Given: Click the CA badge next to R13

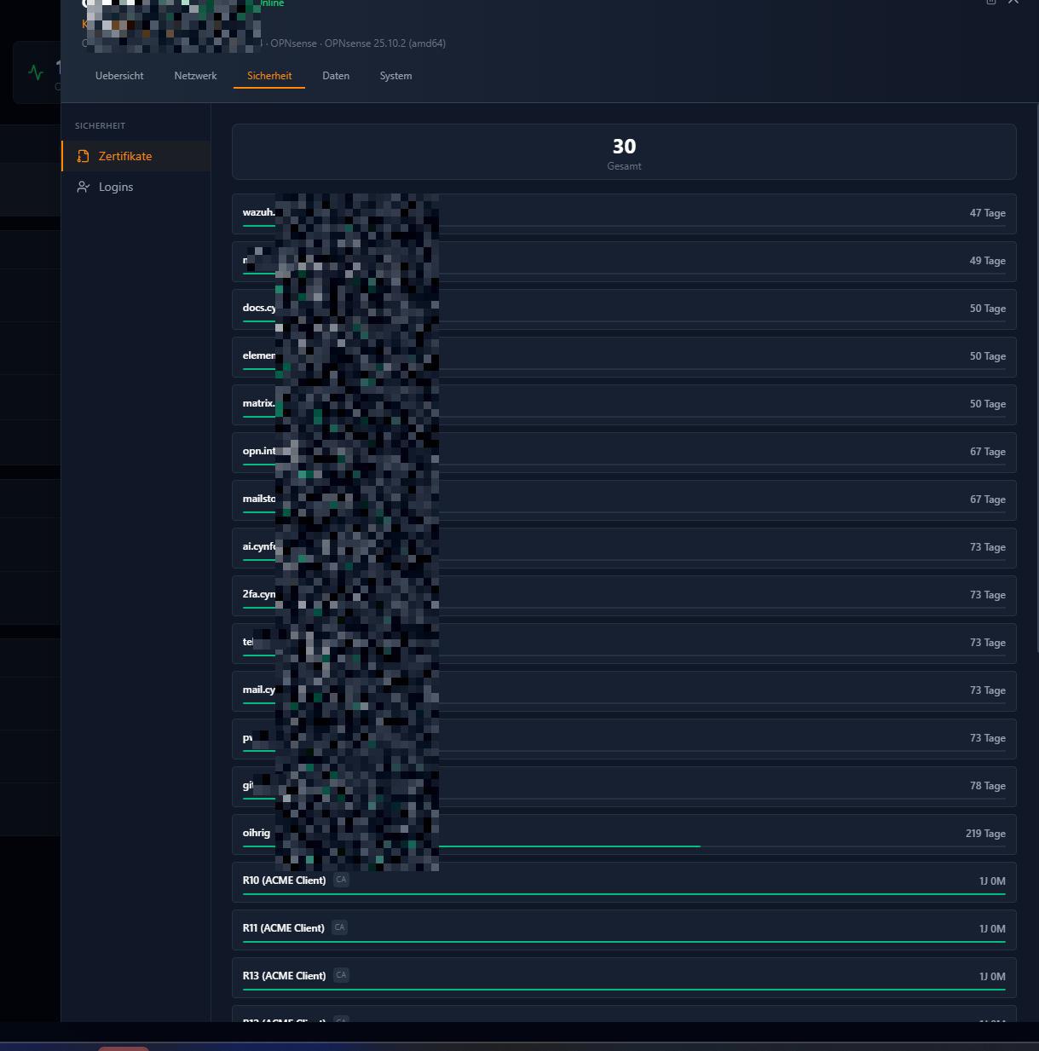Looking at the screenshot, I should [x=341, y=975].
